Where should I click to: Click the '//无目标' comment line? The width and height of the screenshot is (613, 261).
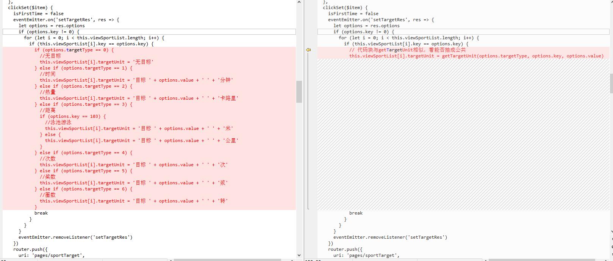tap(50, 56)
